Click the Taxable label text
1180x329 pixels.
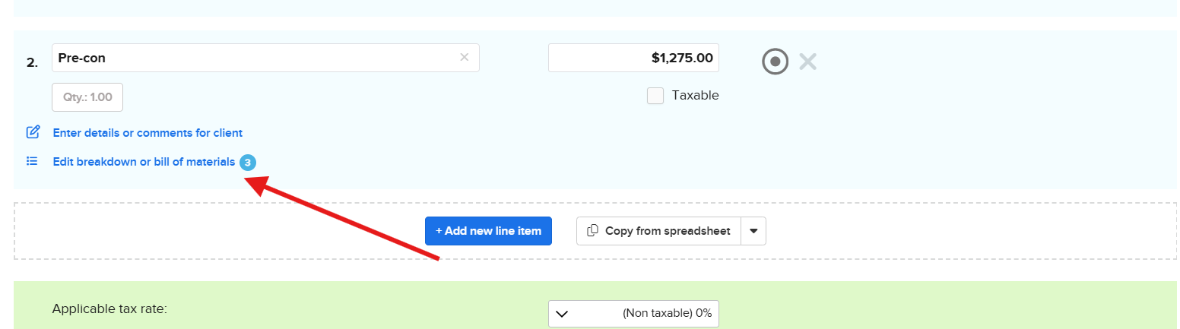(x=695, y=96)
